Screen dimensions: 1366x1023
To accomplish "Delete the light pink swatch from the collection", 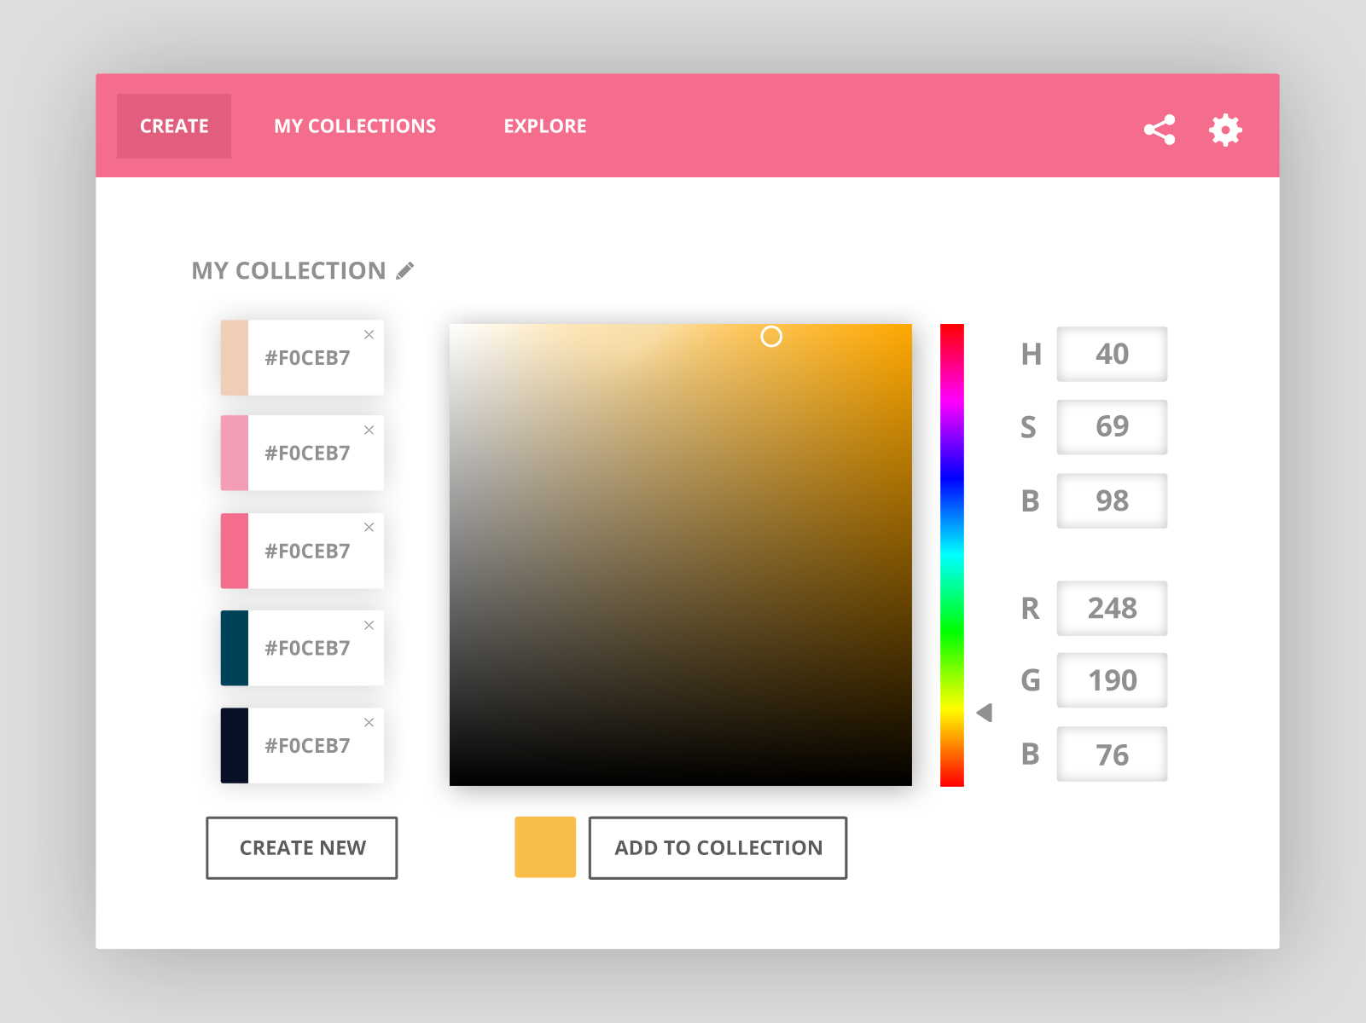I will [369, 431].
